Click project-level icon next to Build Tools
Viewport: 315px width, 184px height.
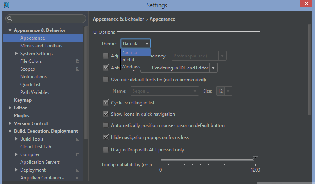(77, 139)
